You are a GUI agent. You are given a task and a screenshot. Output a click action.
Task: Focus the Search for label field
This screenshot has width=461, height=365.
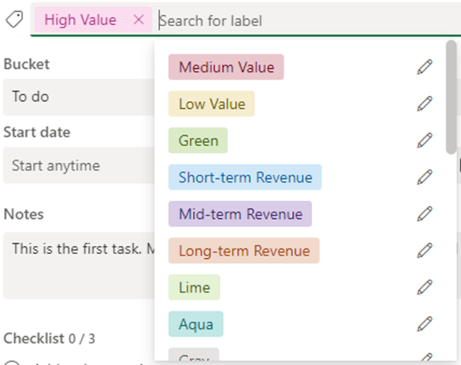pyautogui.click(x=302, y=21)
